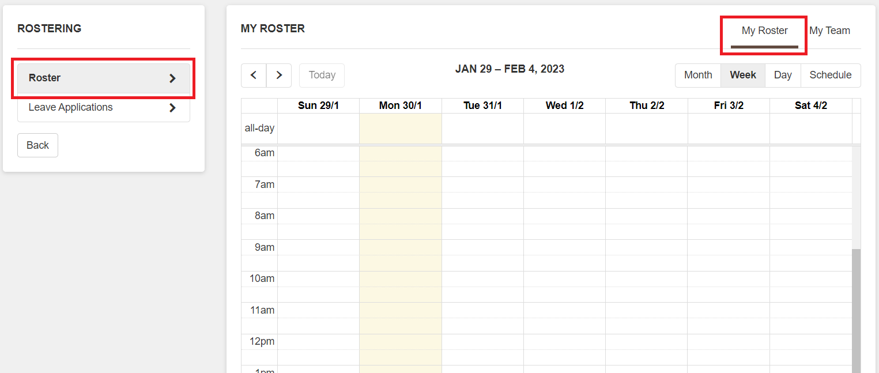Click the chevron beside Leave Applications
This screenshot has width=879, height=373.
click(x=172, y=108)
